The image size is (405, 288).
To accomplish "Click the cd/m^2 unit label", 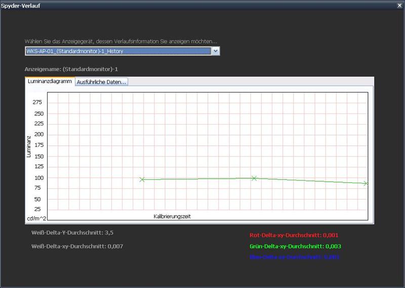I will click(x=36, y=219).
